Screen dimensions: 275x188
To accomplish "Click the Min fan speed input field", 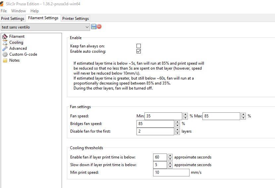I will [163, 116].
